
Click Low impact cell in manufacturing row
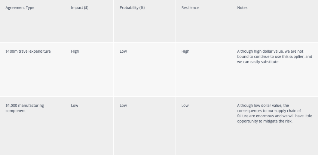tap(74, 105)
